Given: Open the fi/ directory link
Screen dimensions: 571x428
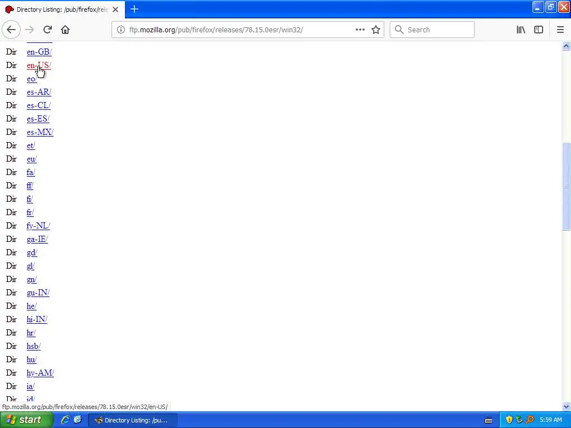Looking at the screenshot, I should coord(30,199).
